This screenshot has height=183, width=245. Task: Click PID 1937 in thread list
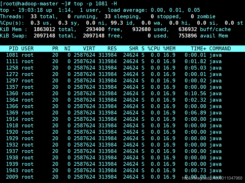click(x=12, y=151)
